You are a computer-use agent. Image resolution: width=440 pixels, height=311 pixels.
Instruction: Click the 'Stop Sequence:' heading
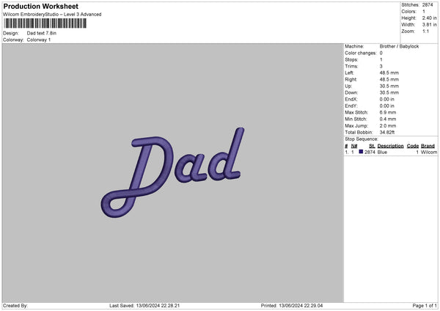[362, 139]
